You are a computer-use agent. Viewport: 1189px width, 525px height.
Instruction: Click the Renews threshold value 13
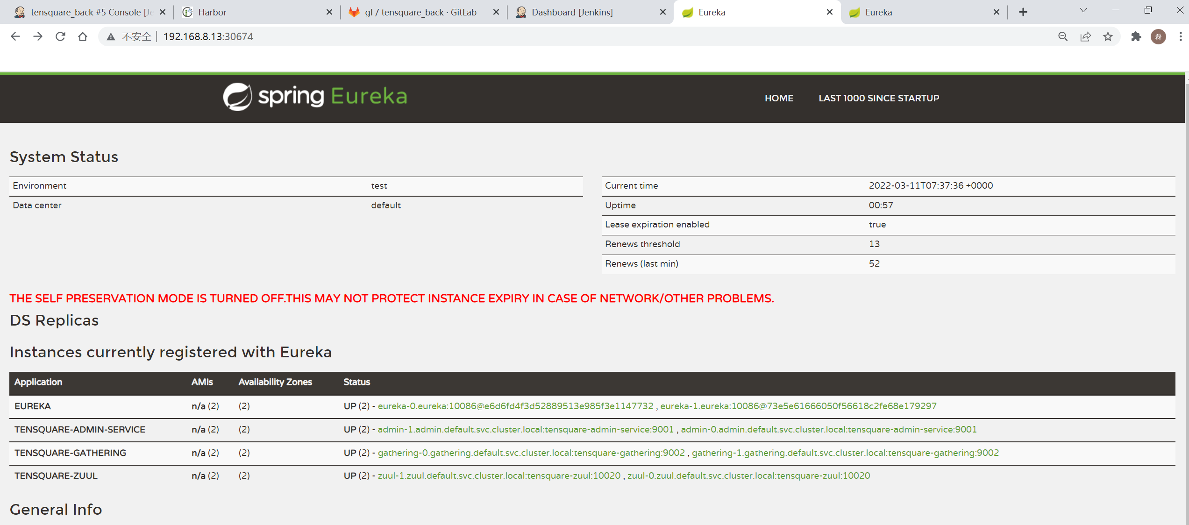pos(874,244)
